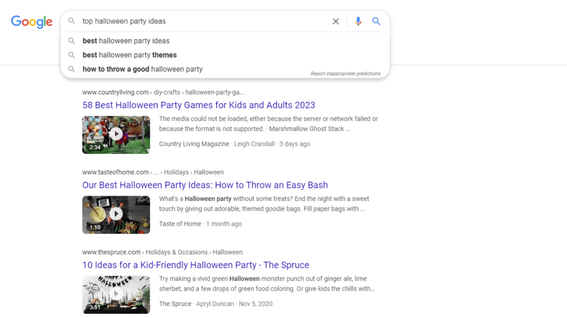Image resolution: width=567 pixels, height=318 pixels.
Task: Click 'Report inappropriate predictions'
Action: pos(345,74)
